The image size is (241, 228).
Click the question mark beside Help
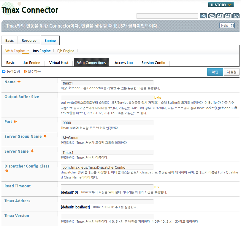tap(232, 25)
